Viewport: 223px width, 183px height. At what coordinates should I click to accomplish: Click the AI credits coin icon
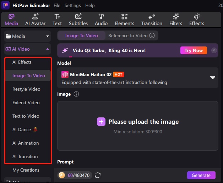point(62,175)
